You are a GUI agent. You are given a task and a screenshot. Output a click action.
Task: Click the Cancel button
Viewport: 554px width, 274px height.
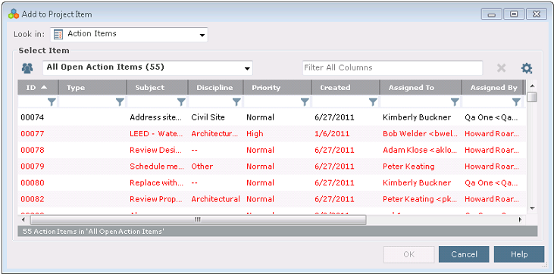point(464,254)
